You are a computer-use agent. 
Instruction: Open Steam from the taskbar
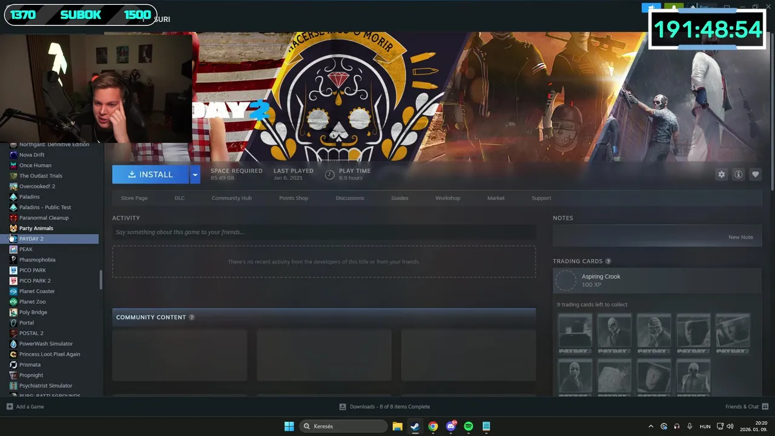[415, 426]
